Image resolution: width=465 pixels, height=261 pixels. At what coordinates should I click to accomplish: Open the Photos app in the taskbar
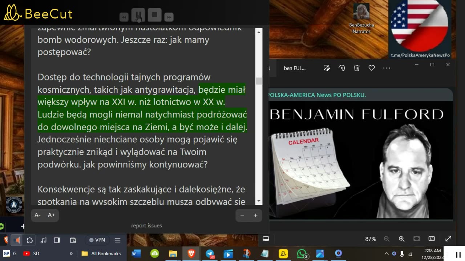click(x=320, y=253)
